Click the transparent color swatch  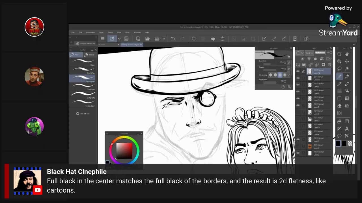tap(350, 143)
